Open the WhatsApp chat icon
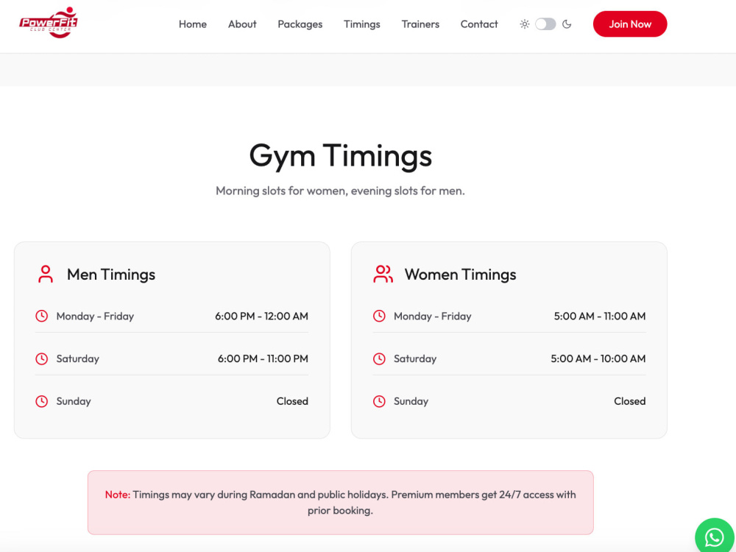Screen dimensions: 736x552 click(715, 537)
